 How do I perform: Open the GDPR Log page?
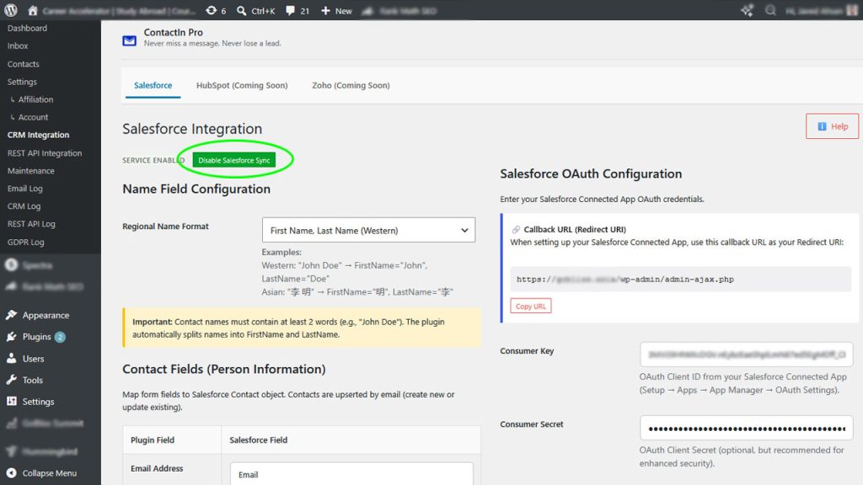[x=26, y=242]
